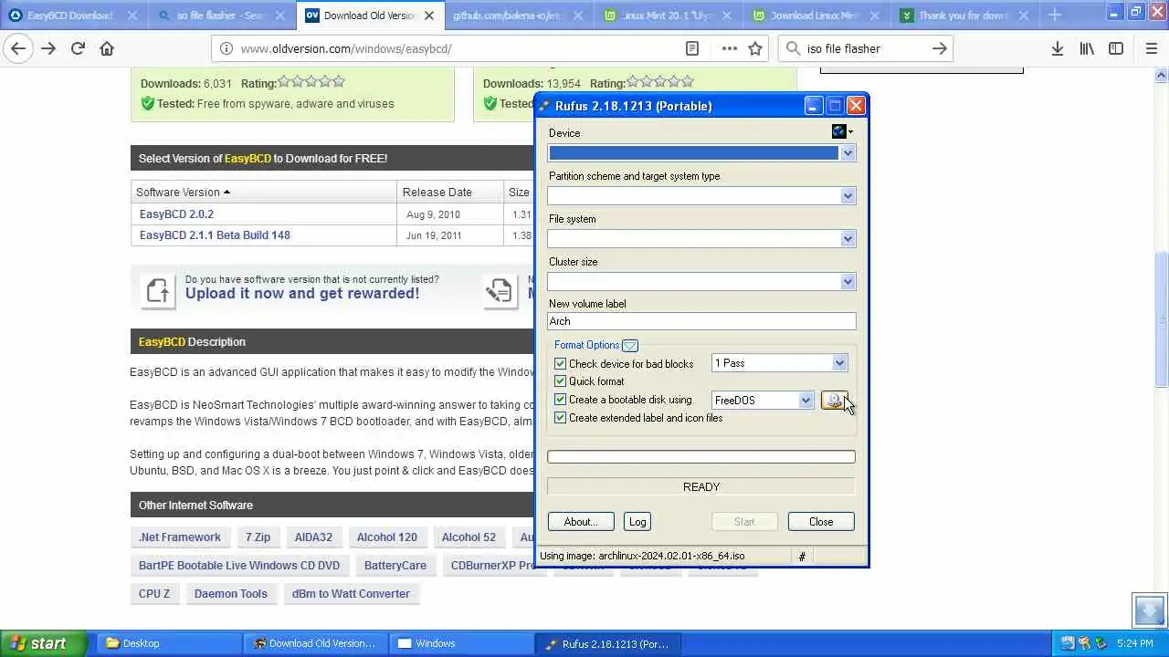Toggle the browser sidebar icon

[1116, 48]
